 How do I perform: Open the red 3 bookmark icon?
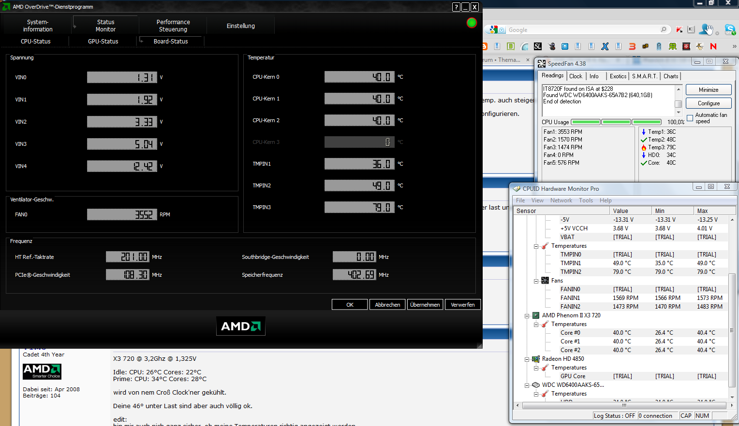(632, 46)
